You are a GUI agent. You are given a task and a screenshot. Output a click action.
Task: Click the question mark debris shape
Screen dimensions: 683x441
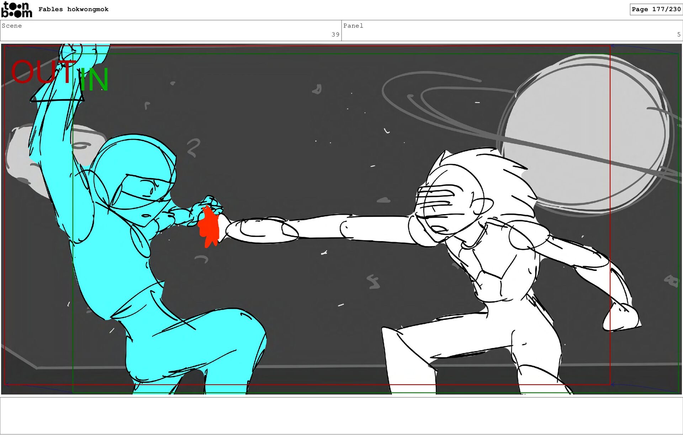tap(194, 147)
